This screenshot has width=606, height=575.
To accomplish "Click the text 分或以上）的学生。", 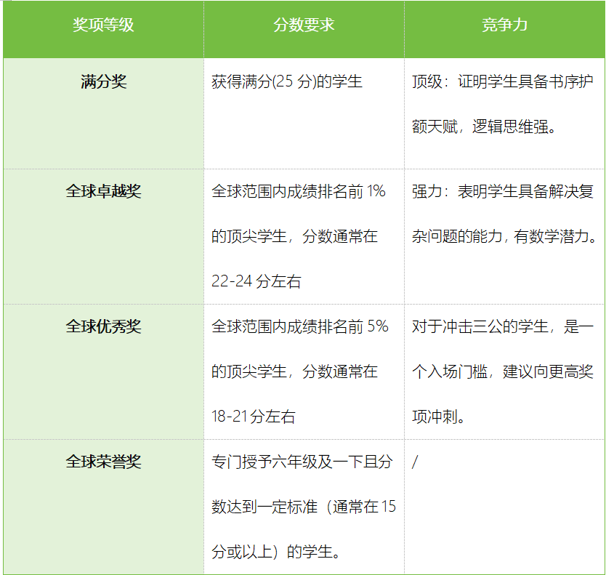I will pos(276,552).
